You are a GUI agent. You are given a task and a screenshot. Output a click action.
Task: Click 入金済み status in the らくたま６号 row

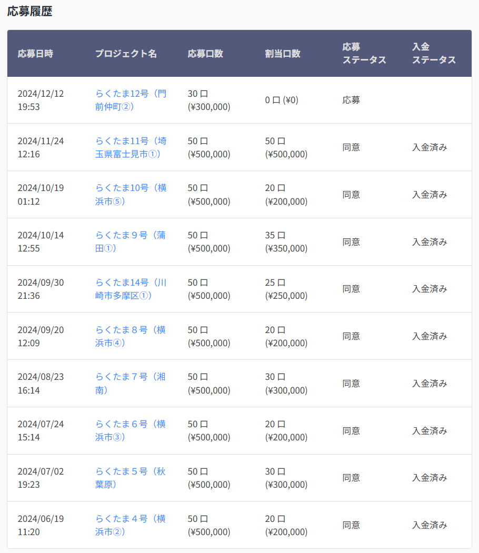(x=430, y=430)
